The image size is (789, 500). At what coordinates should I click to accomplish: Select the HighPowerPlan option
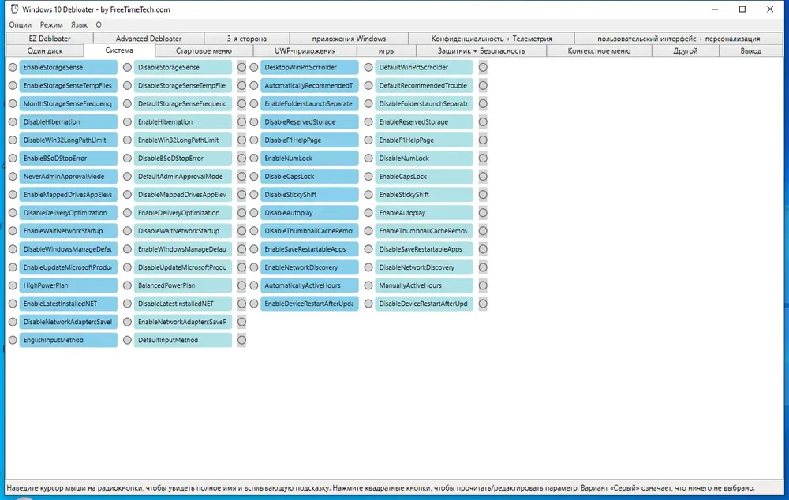13,285
